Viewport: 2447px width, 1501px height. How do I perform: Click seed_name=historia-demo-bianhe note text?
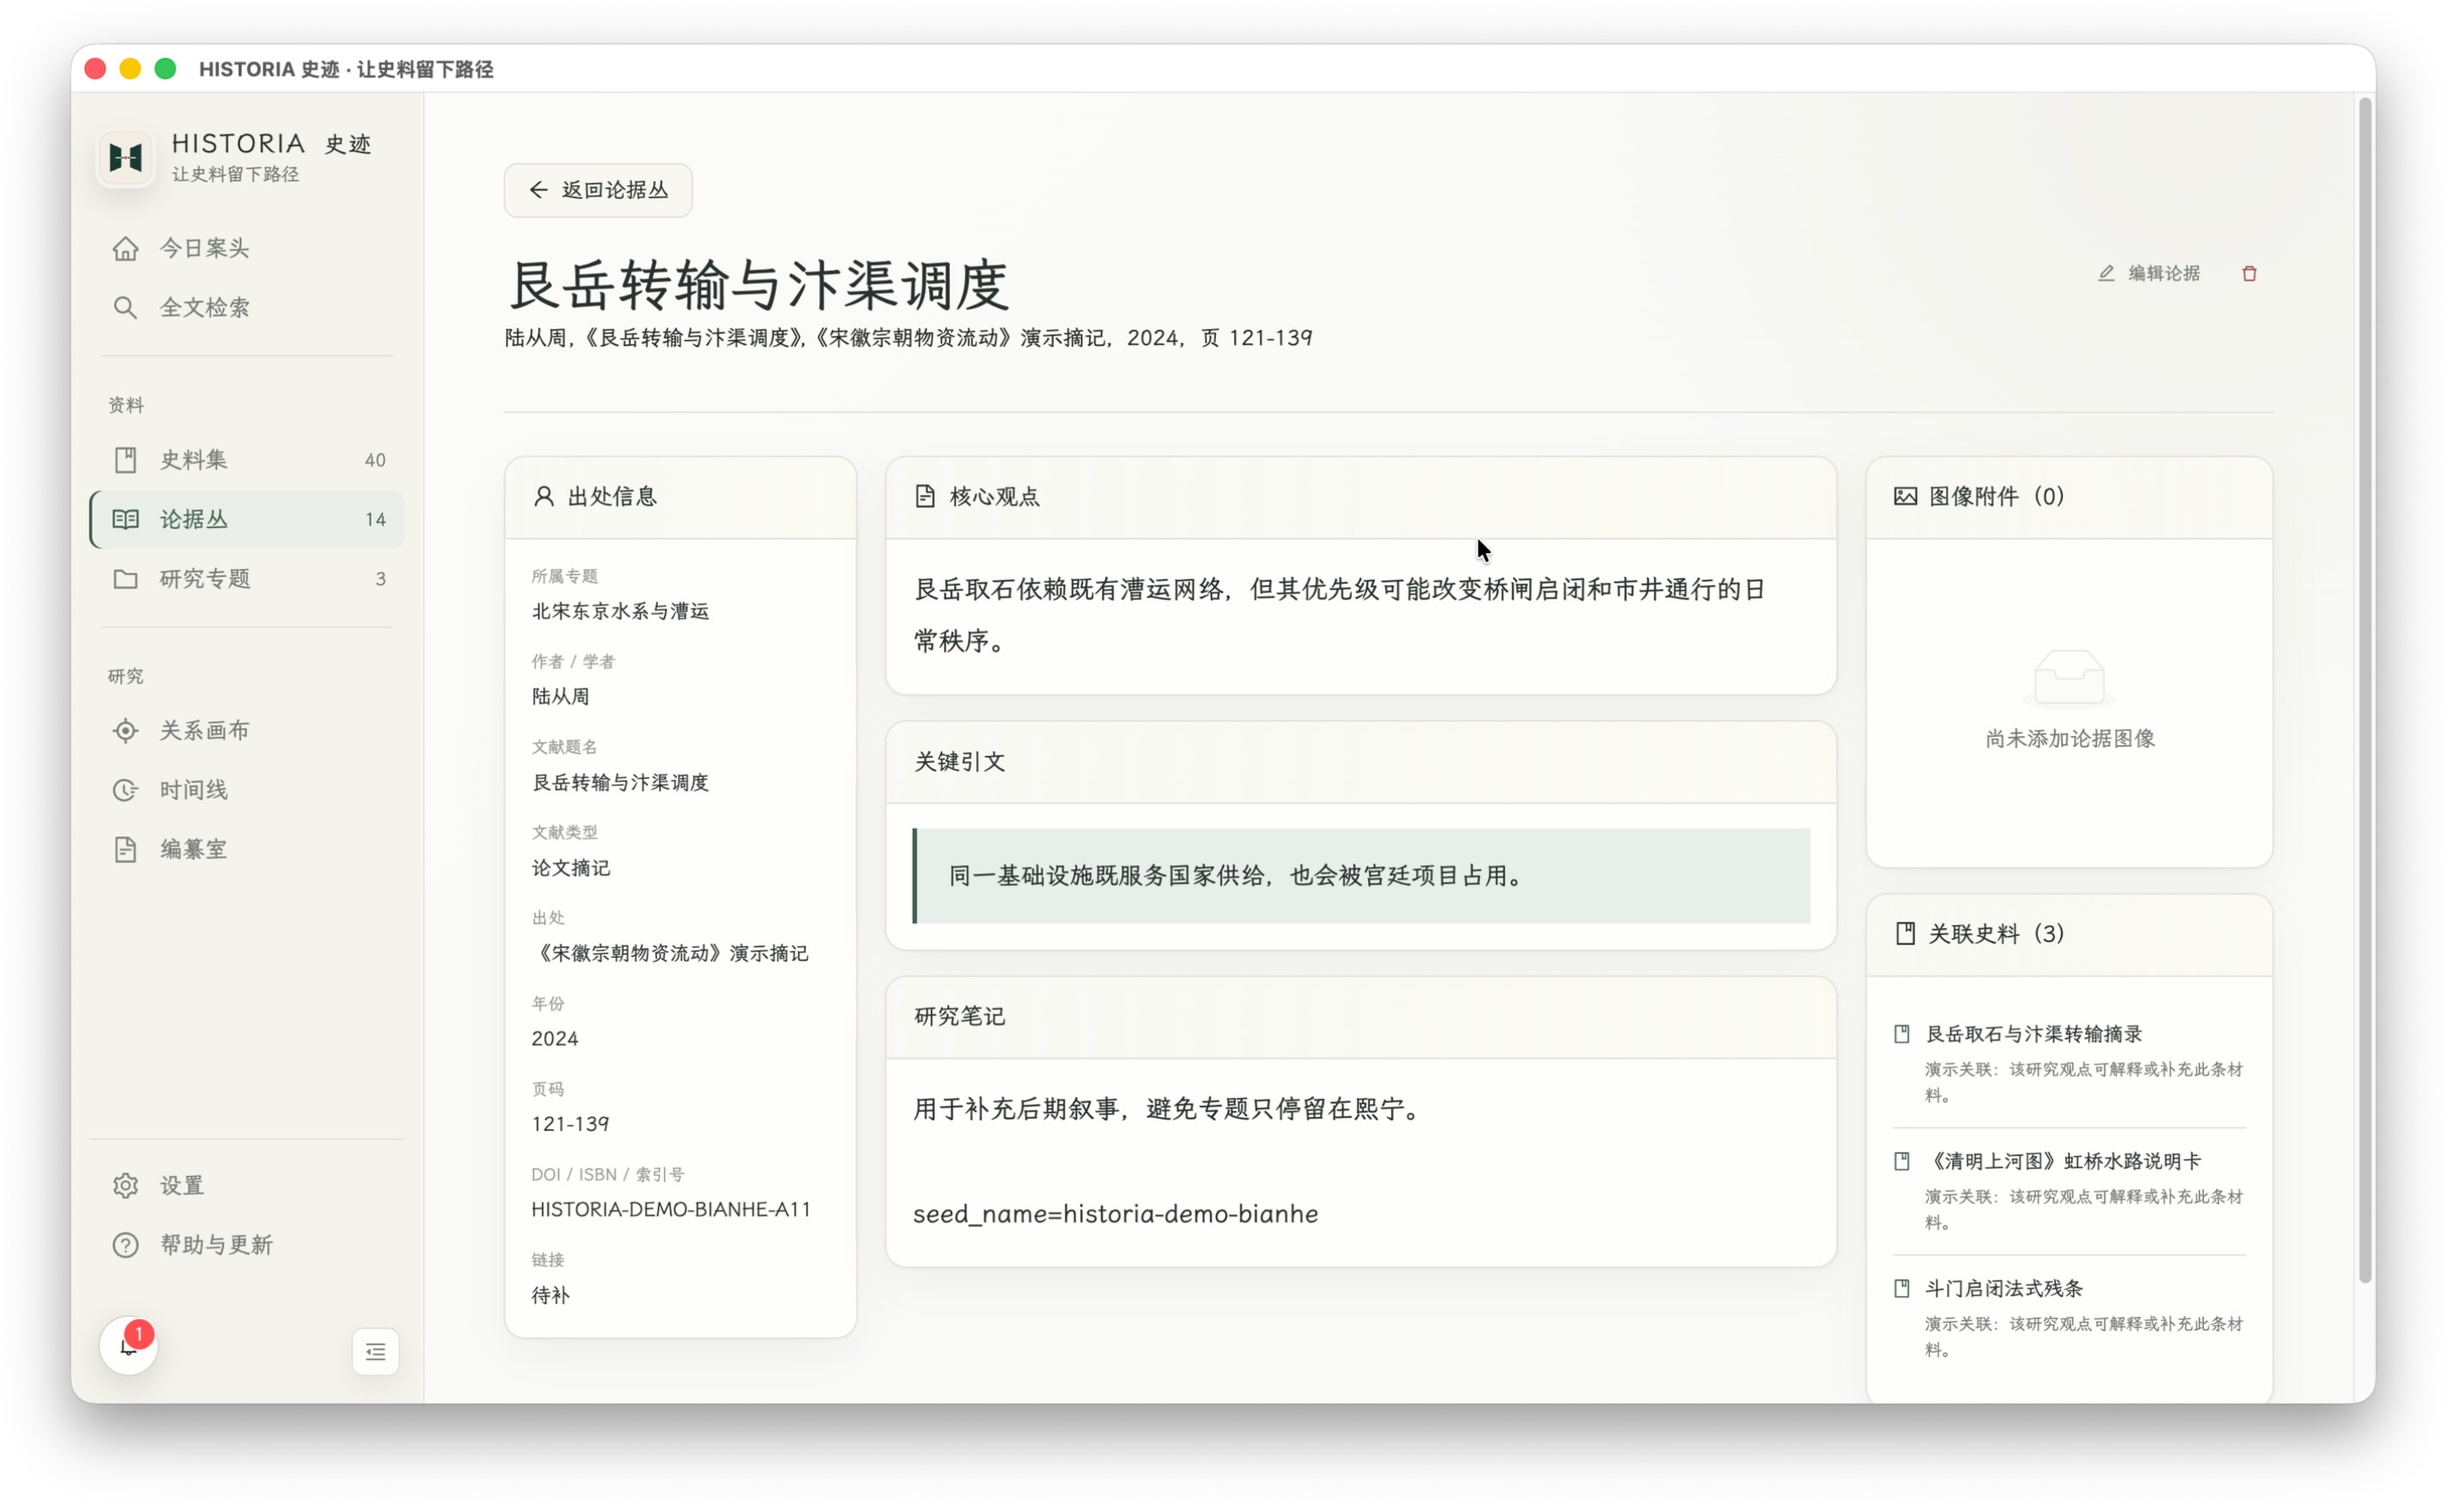coord(1115,1215)
